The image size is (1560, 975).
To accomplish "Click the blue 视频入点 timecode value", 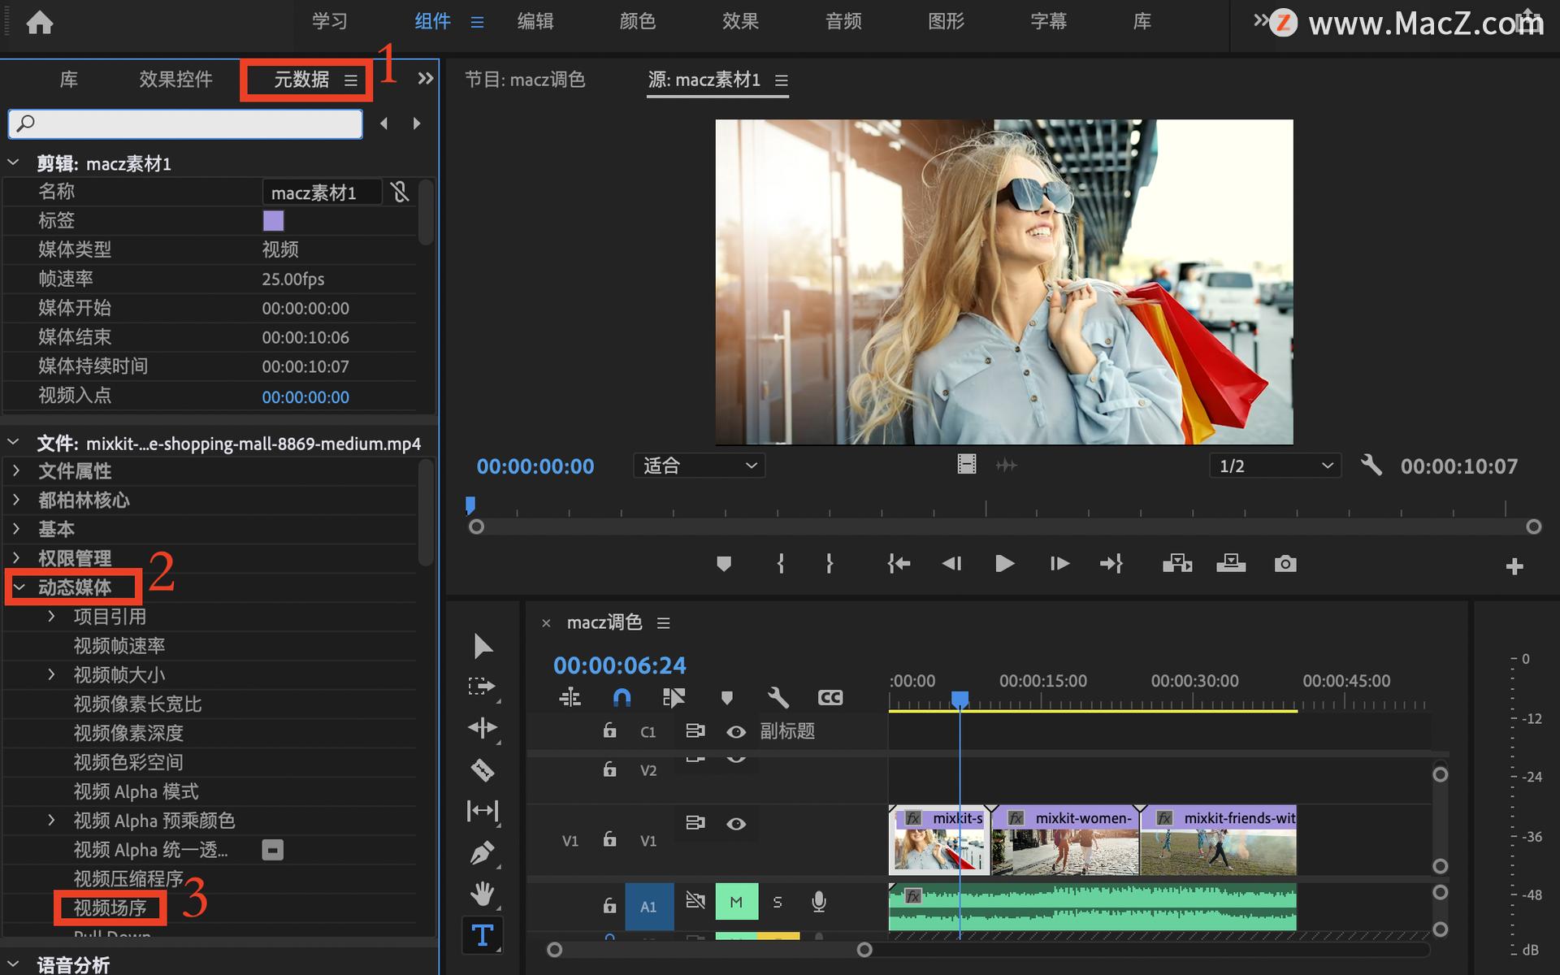I will [305, 396].
